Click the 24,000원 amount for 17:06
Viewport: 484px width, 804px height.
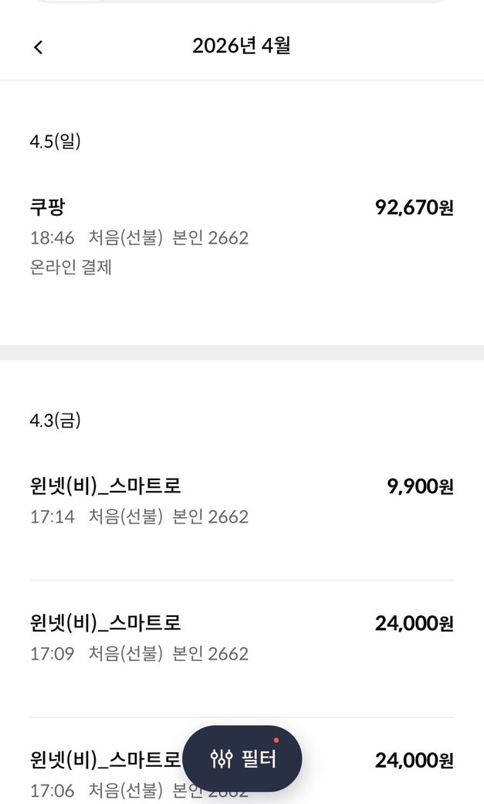pyautogui.click(x=414, y=761)
